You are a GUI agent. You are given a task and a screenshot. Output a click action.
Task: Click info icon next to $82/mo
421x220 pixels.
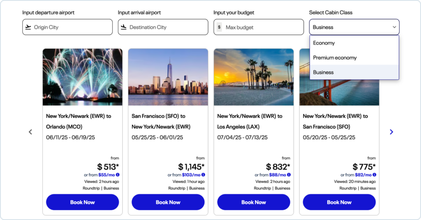[374, 175]
